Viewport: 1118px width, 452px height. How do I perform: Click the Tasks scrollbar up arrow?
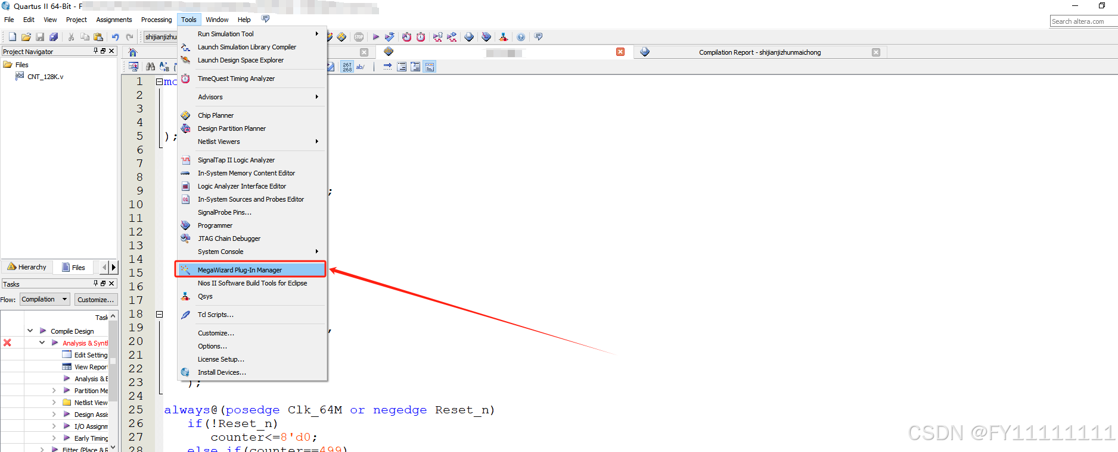click(x=113, y=316)
